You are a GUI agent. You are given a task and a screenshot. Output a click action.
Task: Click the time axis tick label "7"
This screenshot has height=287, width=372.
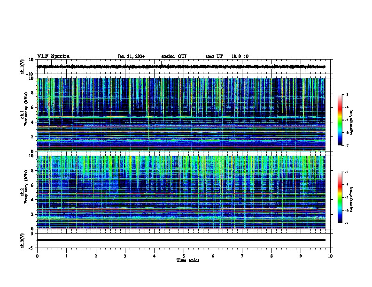[242, 256]
